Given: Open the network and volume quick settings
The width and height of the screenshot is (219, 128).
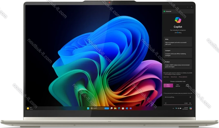Looking at the screenshot, I should (178, 108).
